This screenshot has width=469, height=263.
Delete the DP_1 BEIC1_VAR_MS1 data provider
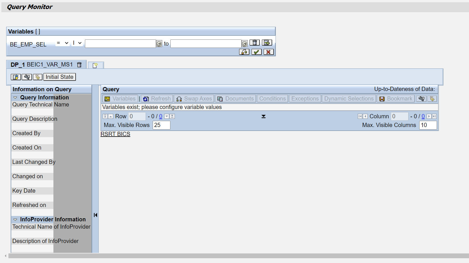(79, 65)
